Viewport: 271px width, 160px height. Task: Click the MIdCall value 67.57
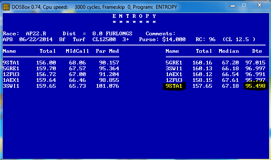(77, 69)
